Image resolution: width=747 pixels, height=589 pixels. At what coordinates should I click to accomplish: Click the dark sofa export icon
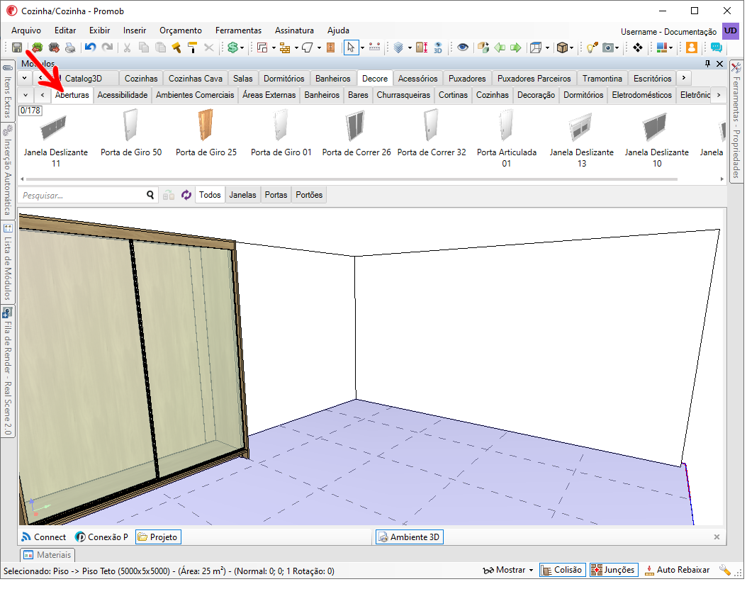click(54, 47)
